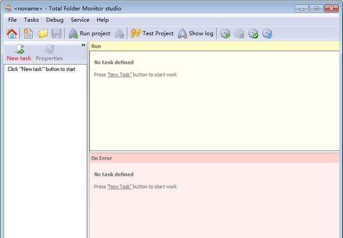This screenshot has width=343, height=238.
Task: Follow "New Task" link in On Error pane
Action: click(x=119, y=187)
